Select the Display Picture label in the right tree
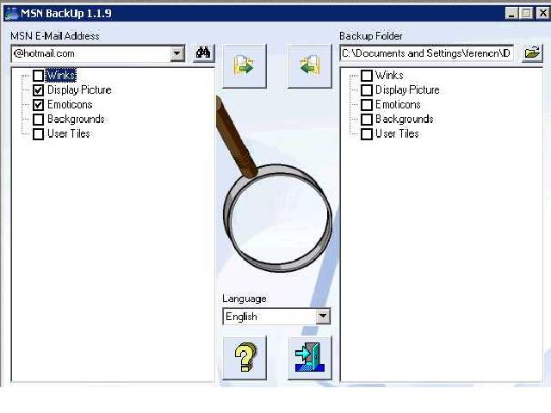 coord(407,89)
